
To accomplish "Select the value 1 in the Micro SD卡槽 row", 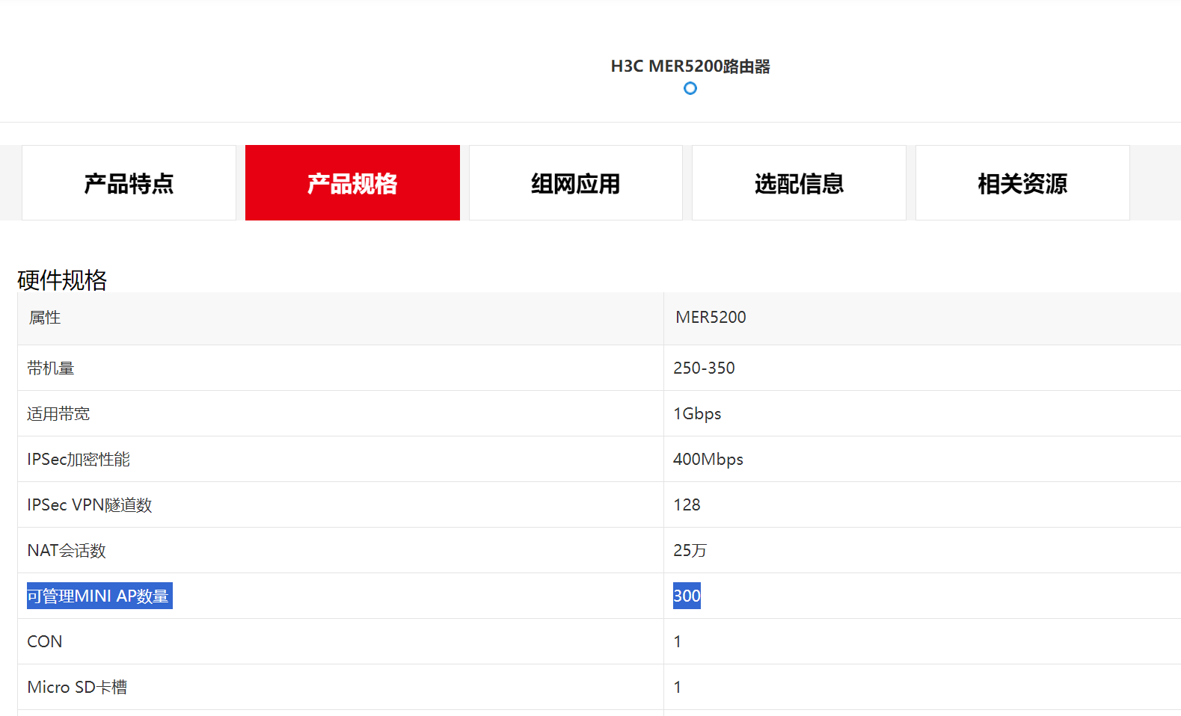I will [678, 688].
